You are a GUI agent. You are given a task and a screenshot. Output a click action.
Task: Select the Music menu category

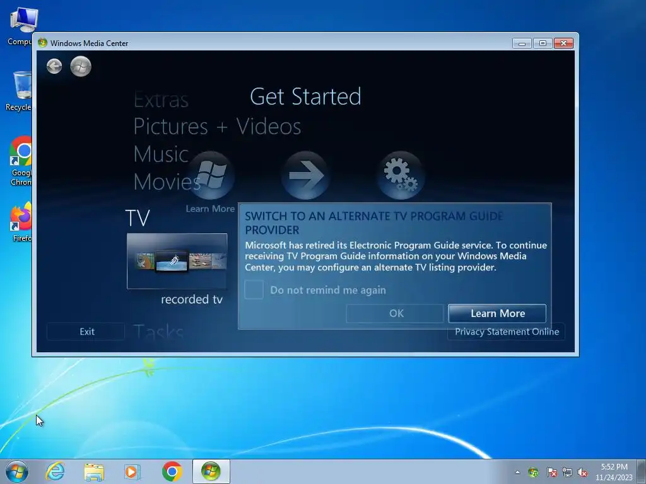point(161,154)
